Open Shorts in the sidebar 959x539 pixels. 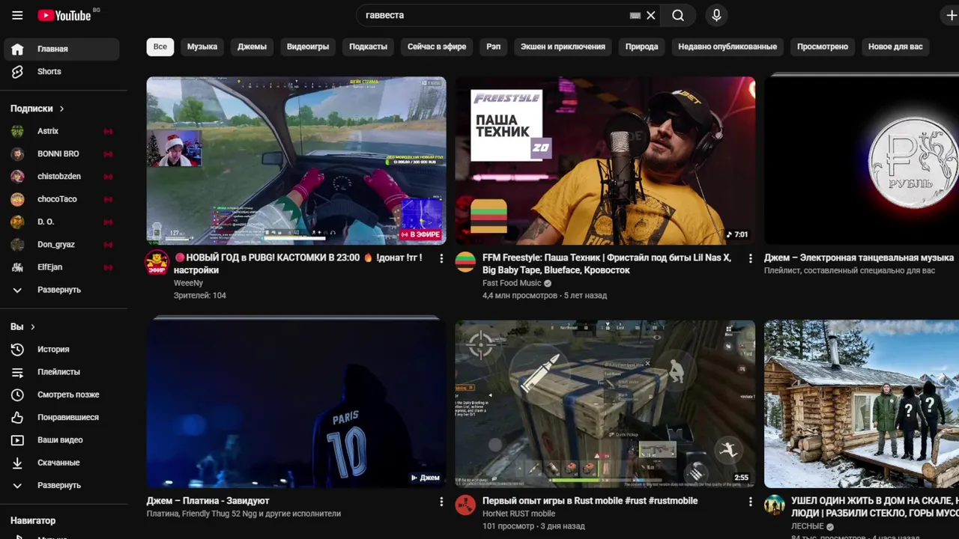click(61, 72)
